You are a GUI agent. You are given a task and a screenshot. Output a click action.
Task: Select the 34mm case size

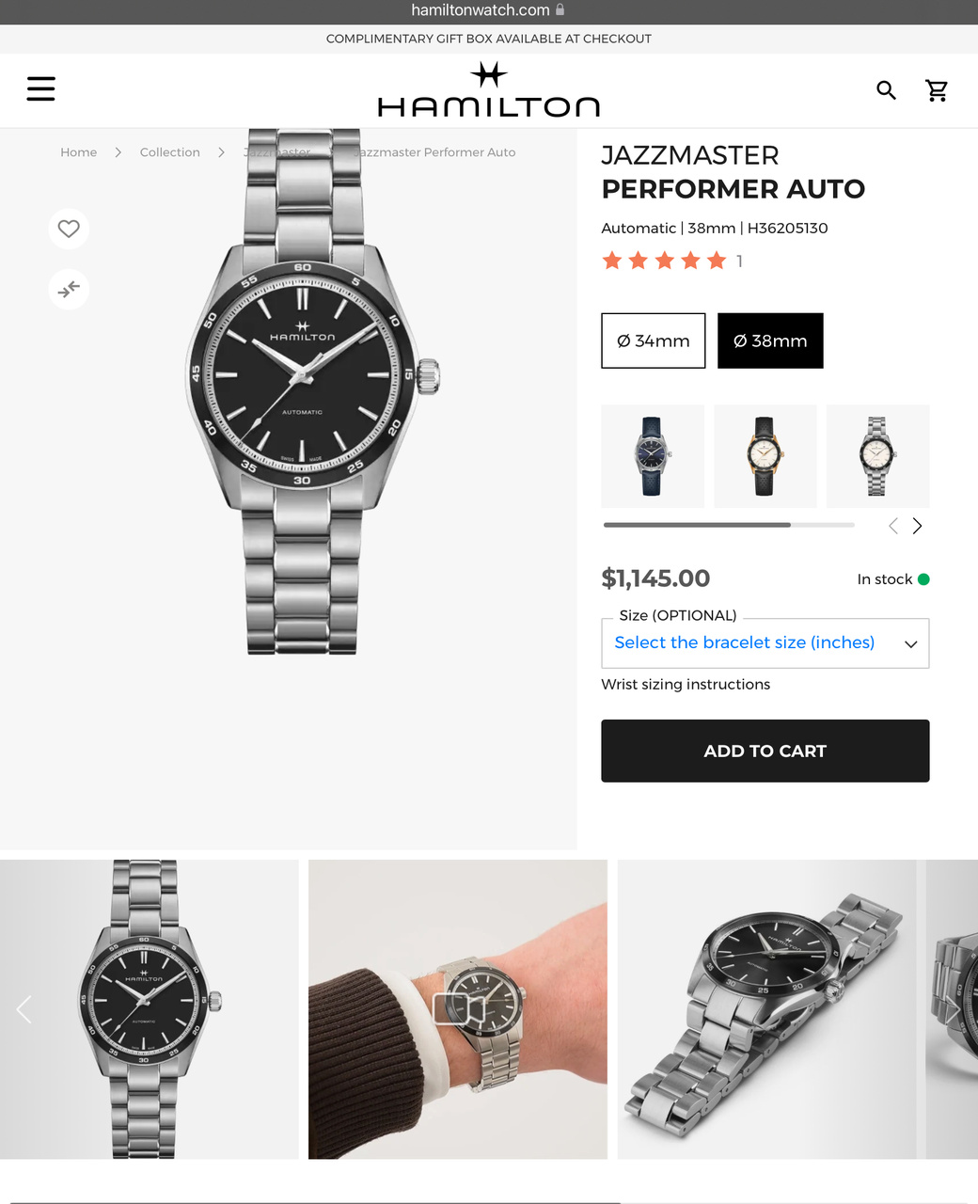[654, 341]
